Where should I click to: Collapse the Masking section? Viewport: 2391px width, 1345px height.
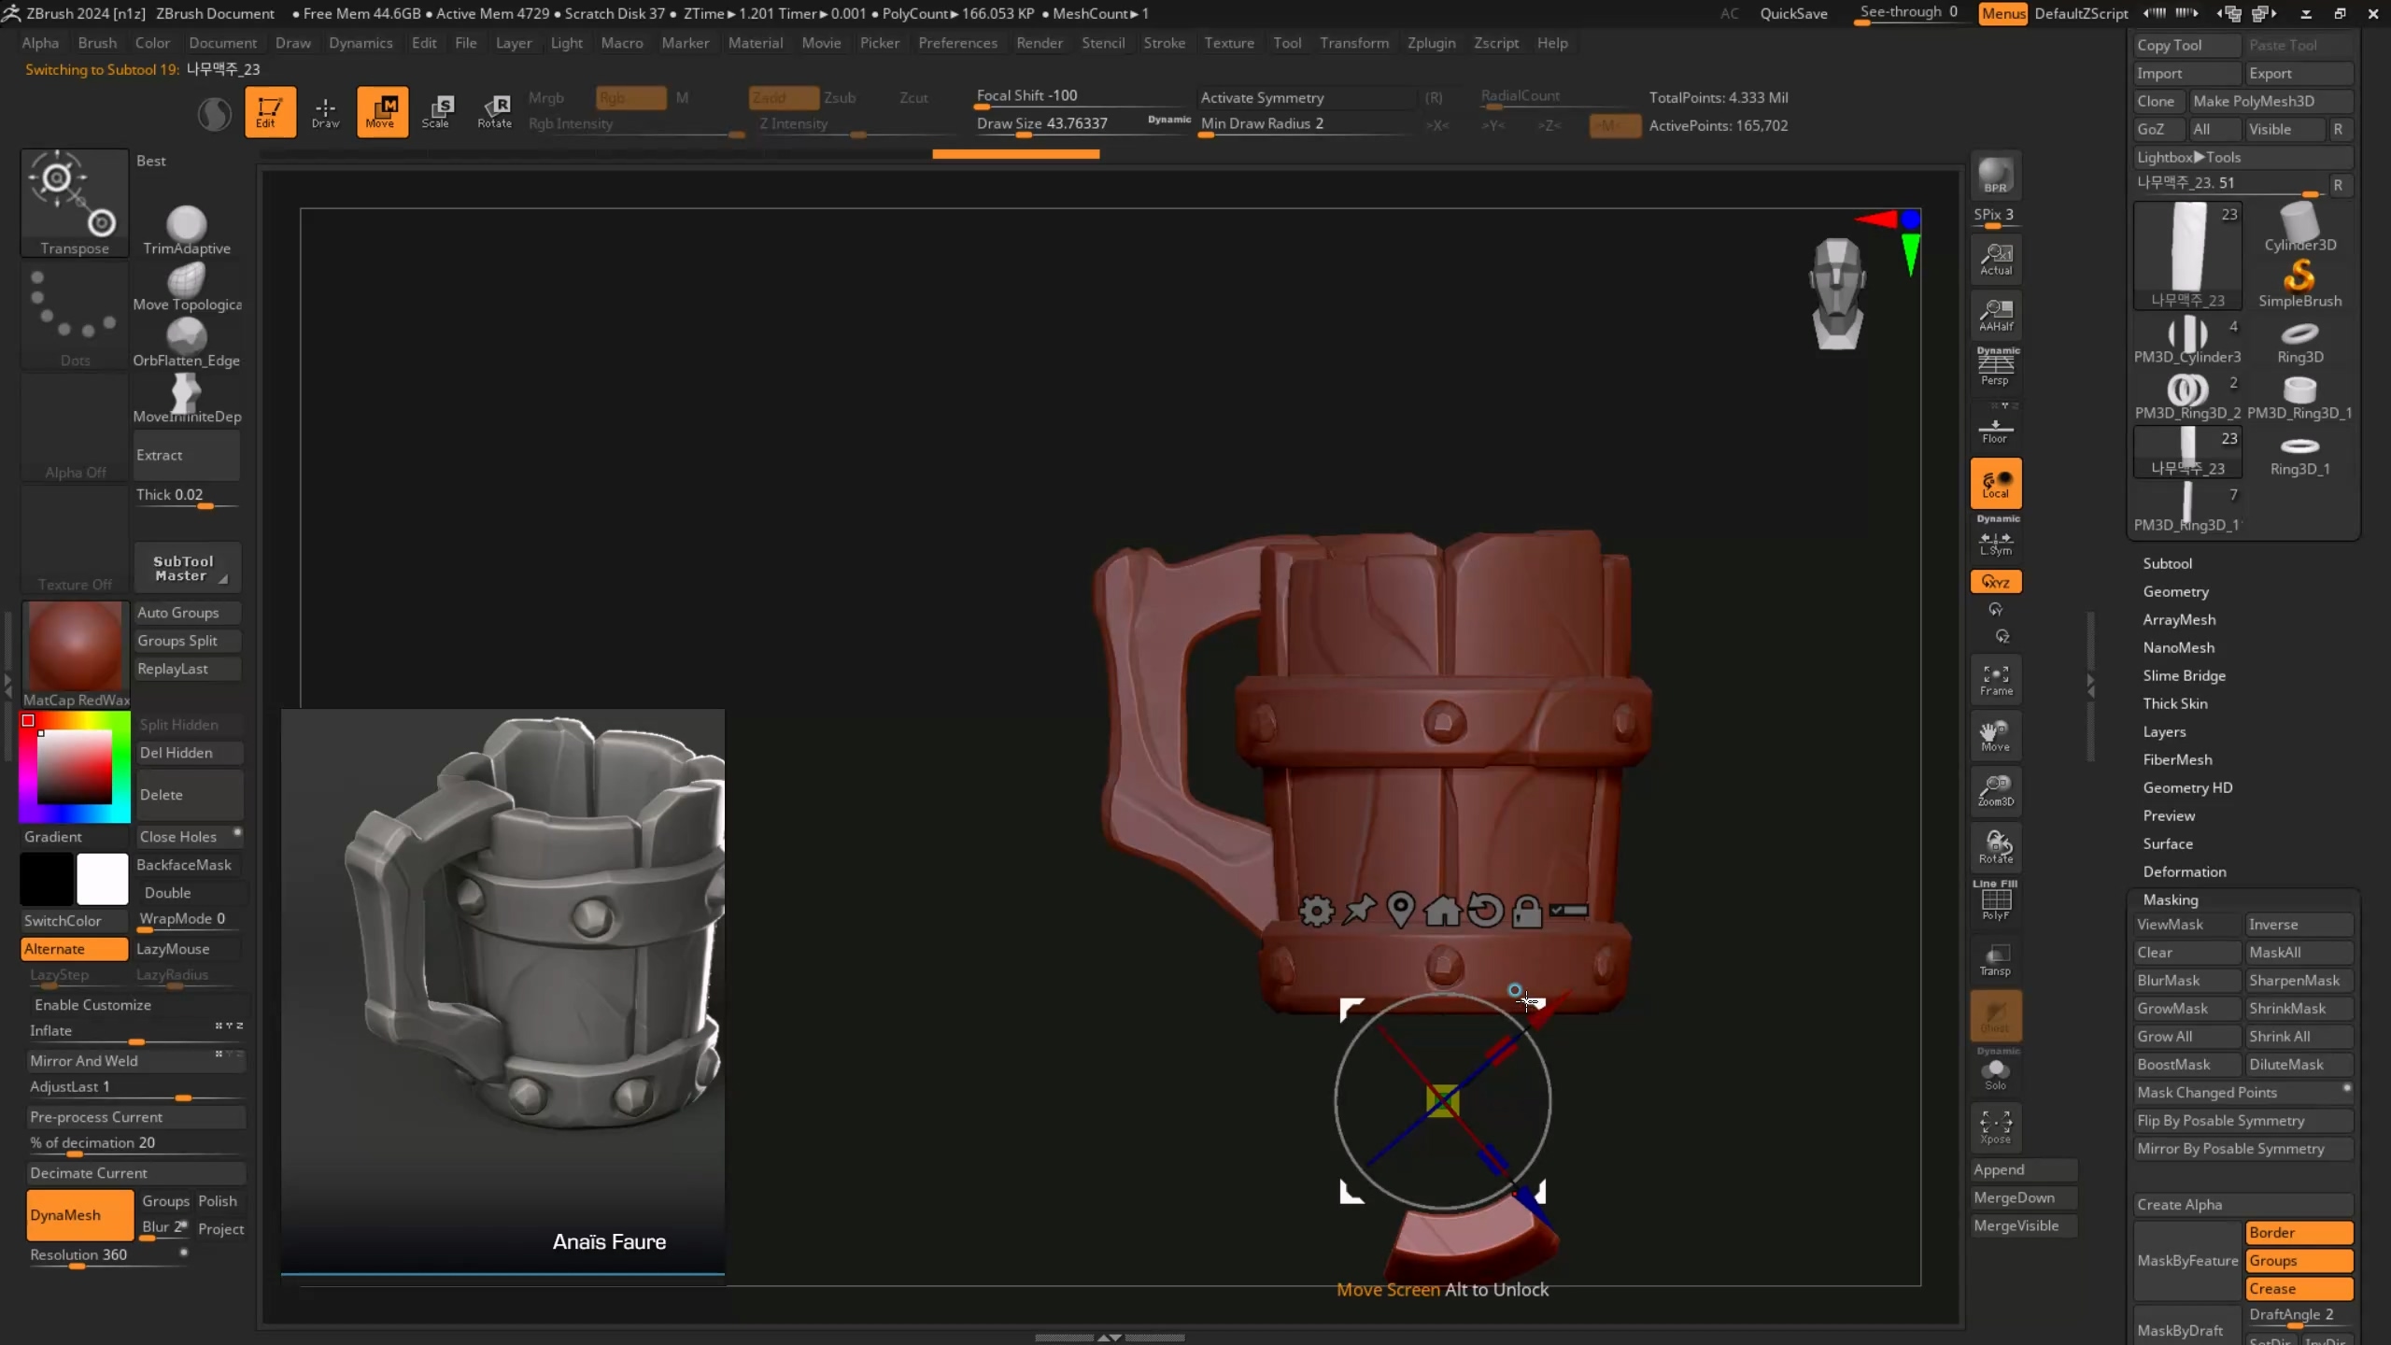(2170, 899)
